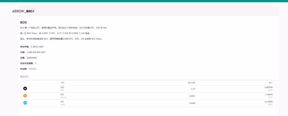Click the EOS coin name cell
288x116 pixels.
click(62, 87)
